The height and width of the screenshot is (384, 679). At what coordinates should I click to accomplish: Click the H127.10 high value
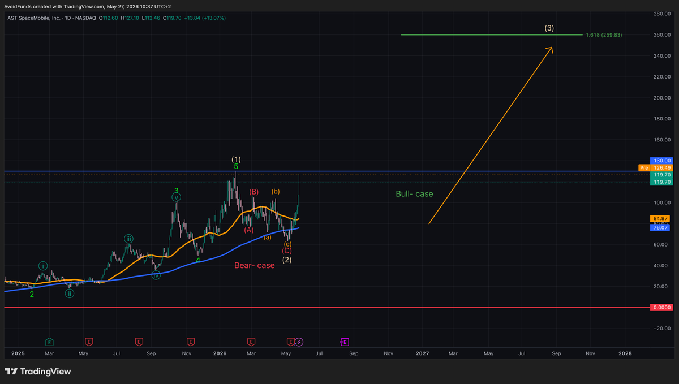pos(131,18)
